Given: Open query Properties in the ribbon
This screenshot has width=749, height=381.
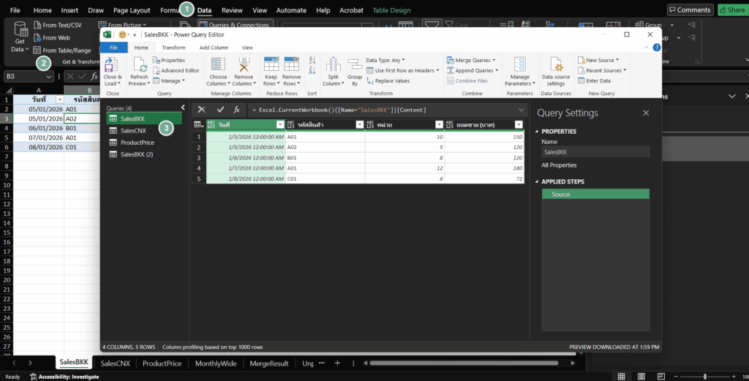Looking at the screenshot, I should coord(169,60).
